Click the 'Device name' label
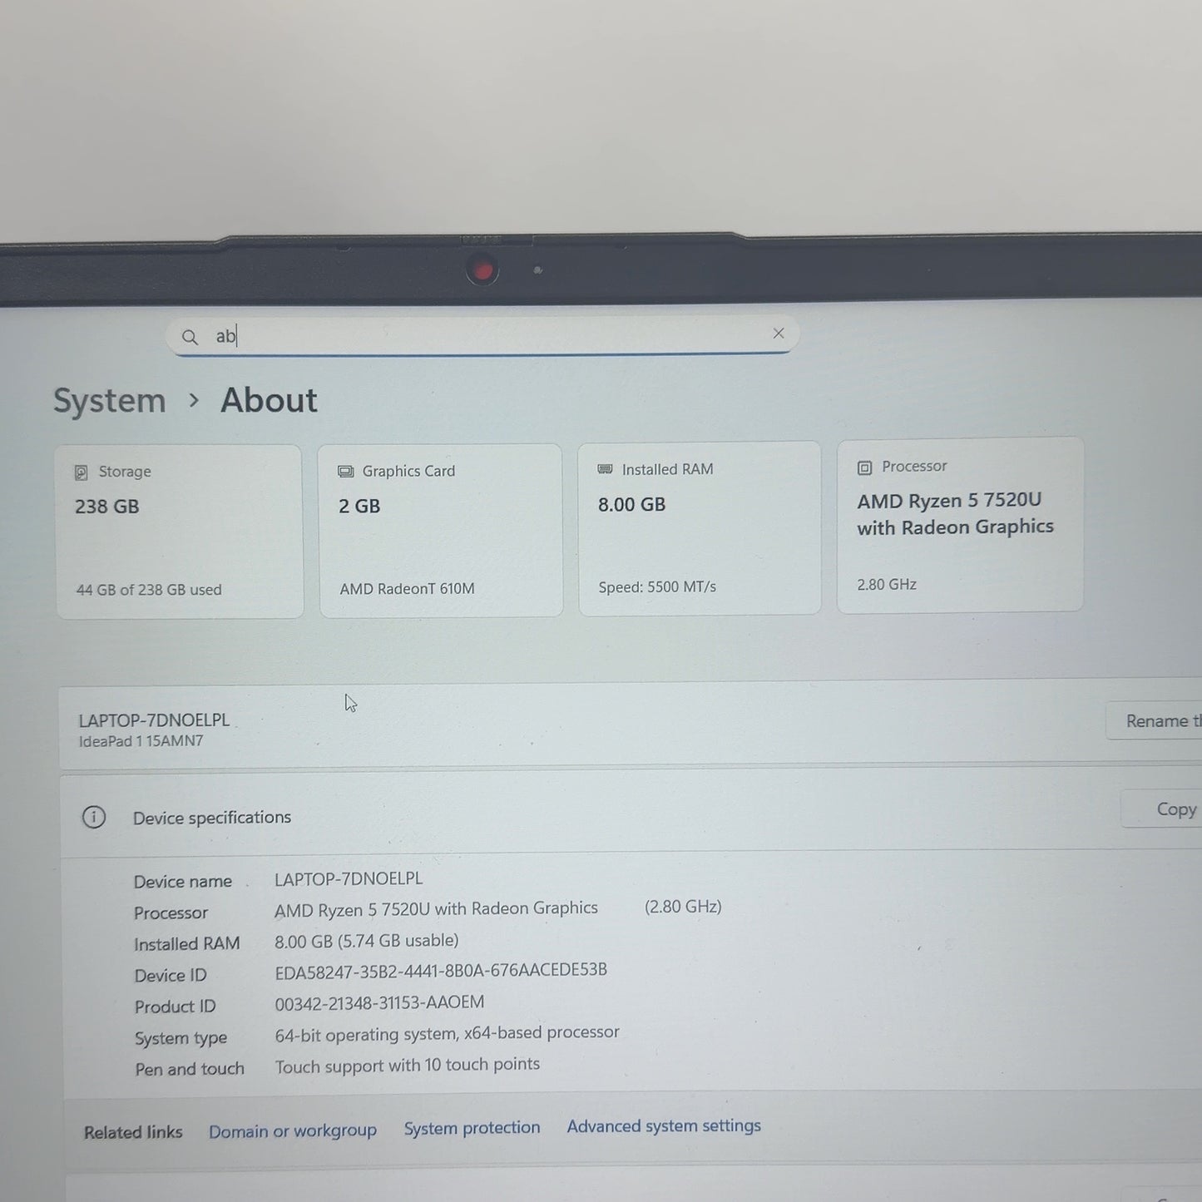The width and height of the screenshot is (1202, 1202). coord(183,882)
